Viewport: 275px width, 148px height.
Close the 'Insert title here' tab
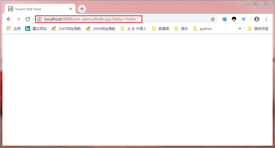71,9
